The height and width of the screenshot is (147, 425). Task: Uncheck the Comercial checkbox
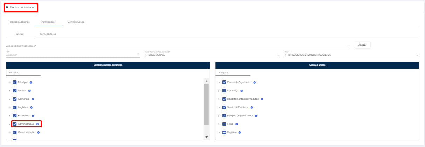click(15, 99)
